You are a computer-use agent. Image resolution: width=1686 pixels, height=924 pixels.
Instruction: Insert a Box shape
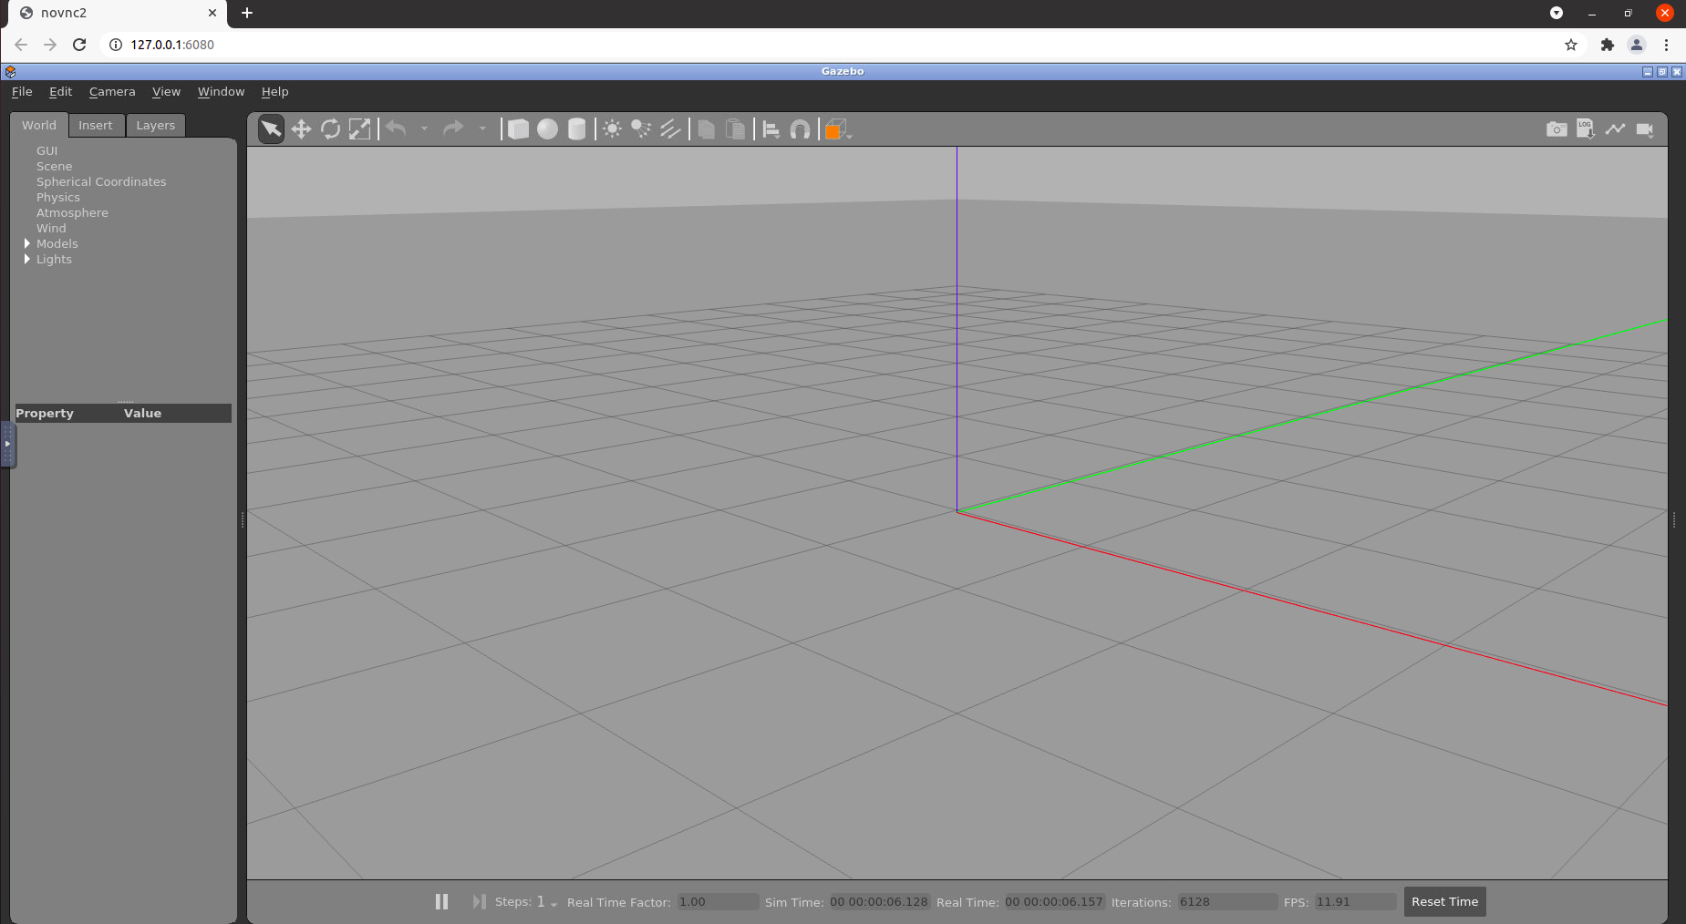518,129
